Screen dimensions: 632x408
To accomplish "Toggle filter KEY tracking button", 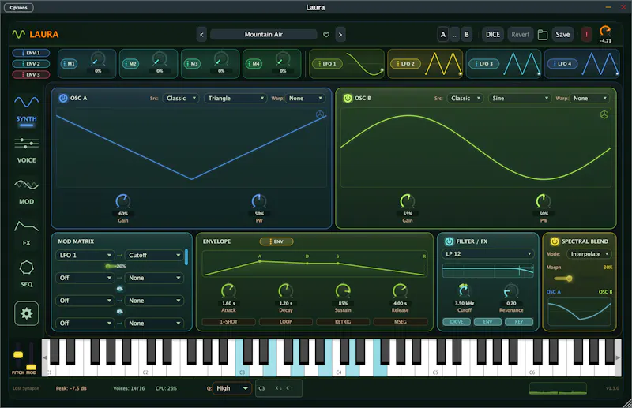I will pyautogui.click(x=519, y=322).
